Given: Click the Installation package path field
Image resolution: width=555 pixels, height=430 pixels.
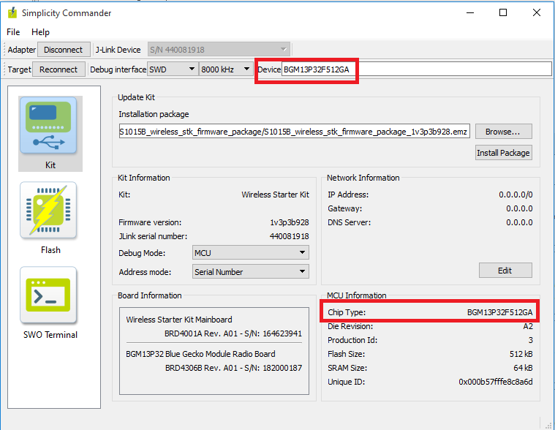Looking at the screenshot, I should [294, 132].
